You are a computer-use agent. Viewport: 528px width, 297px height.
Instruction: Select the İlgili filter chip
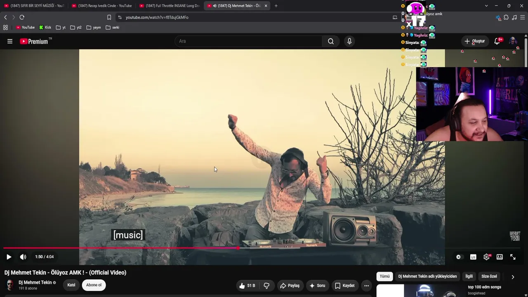coord(469,276)
